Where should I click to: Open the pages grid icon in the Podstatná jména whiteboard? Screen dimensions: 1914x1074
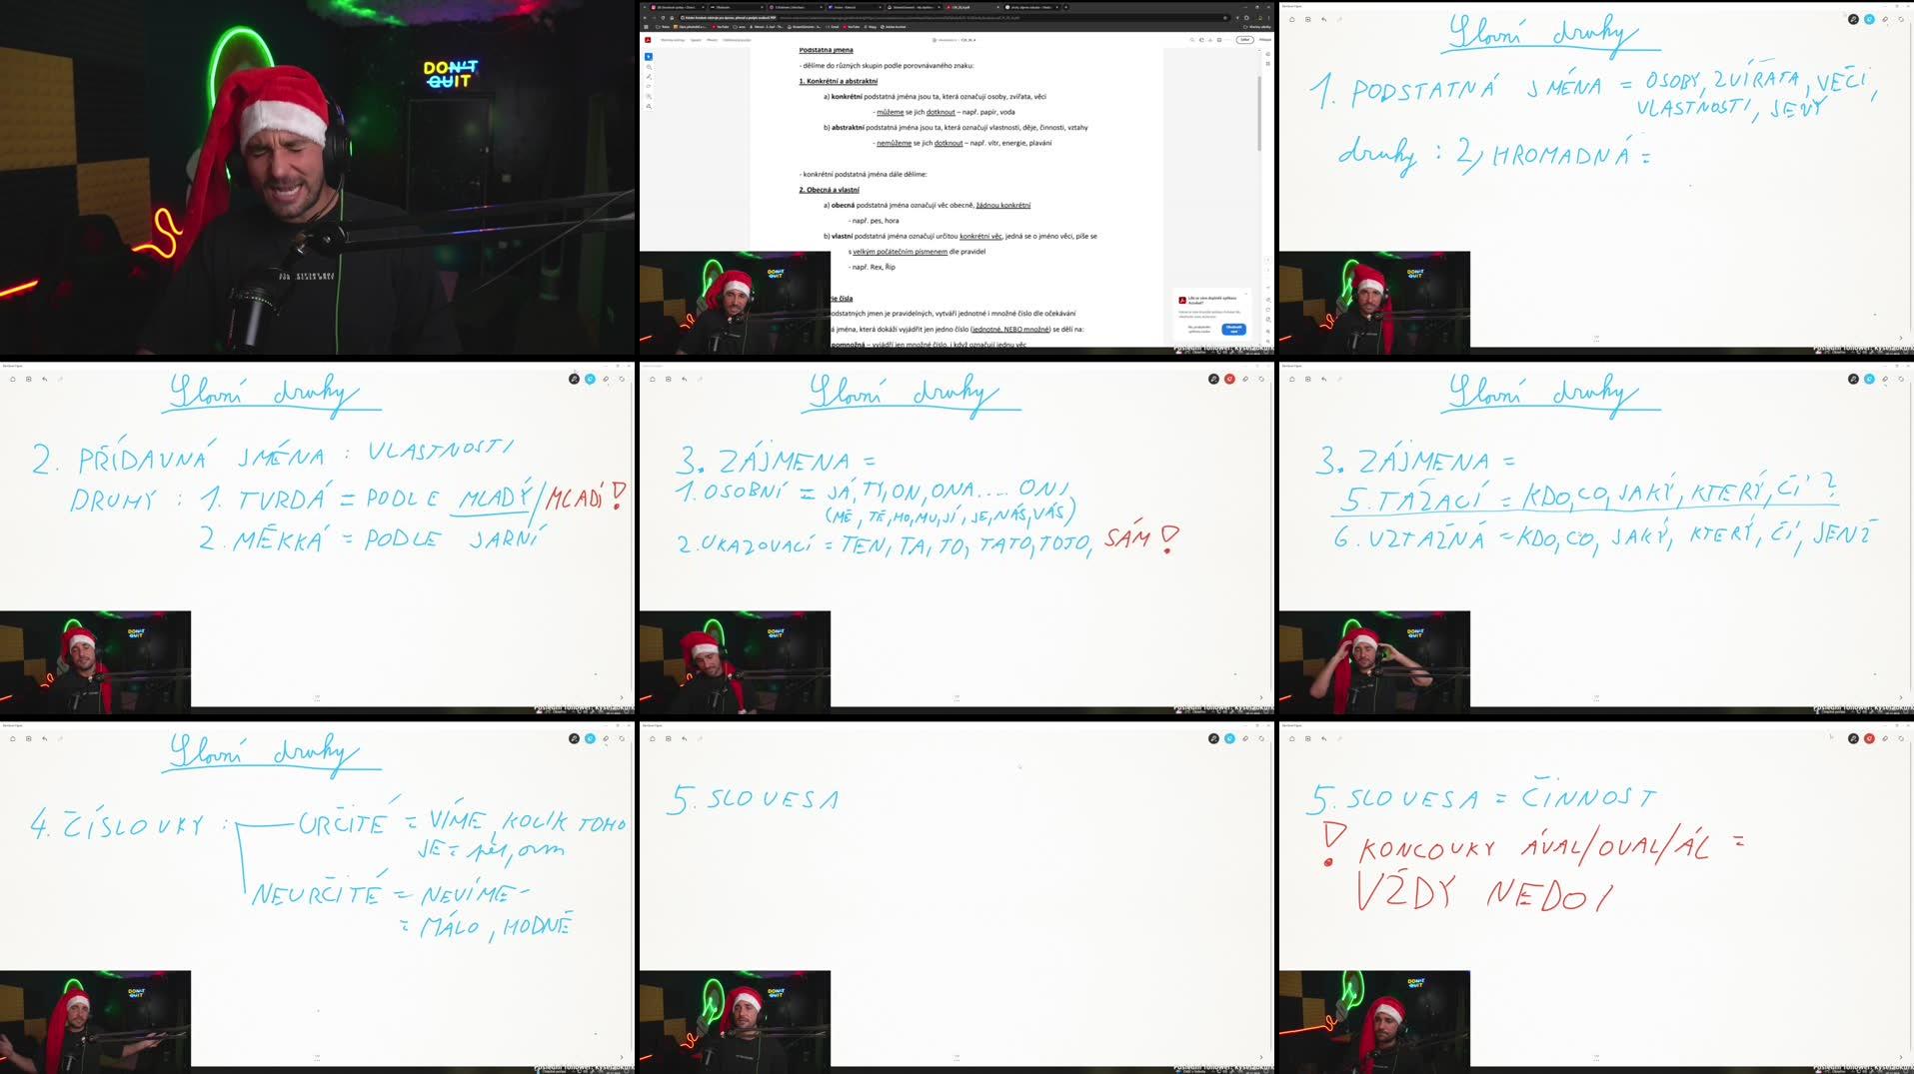coord(1308,19)
